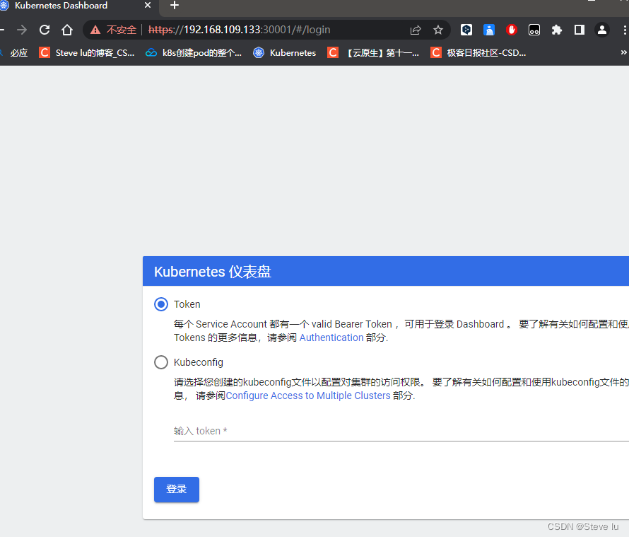Screen dimensions: 629x537
Task: Open the 极客日报社区-CSD bookmark
Action: 478,52
